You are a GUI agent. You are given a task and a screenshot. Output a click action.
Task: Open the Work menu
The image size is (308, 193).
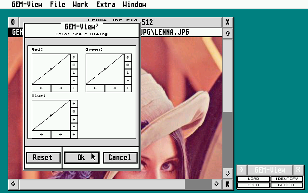pos(80,4)
